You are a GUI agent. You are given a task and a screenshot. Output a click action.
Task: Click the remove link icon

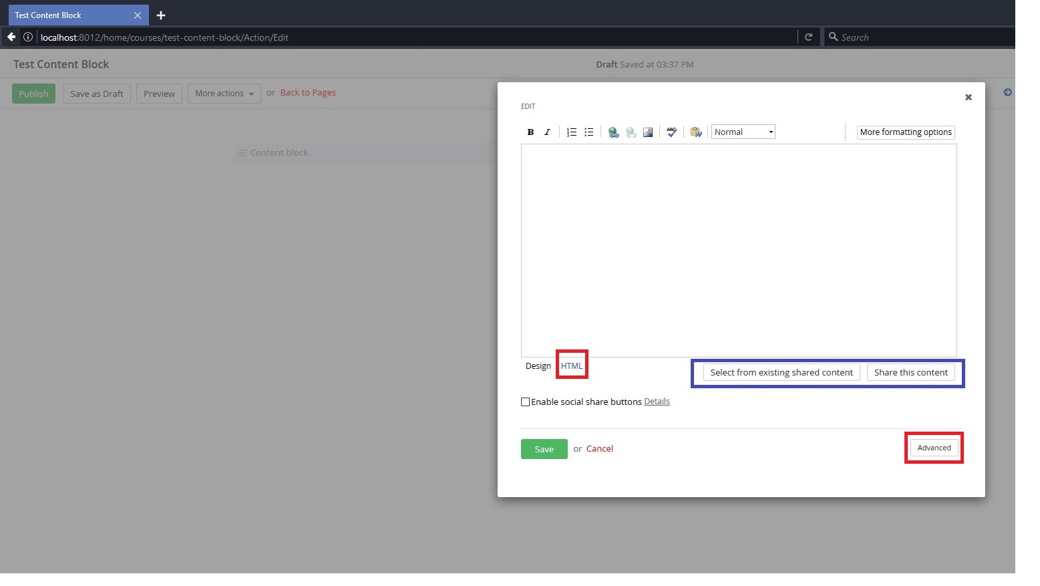coord(631,132)
